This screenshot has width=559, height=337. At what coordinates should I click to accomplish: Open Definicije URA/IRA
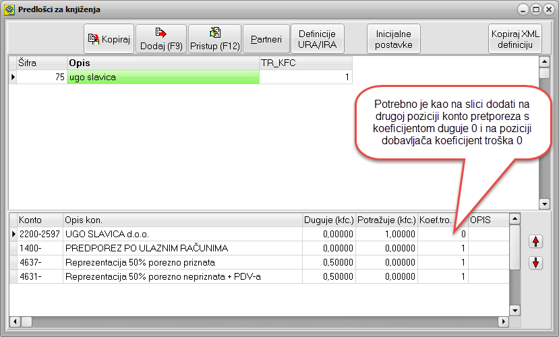(318, 40)
